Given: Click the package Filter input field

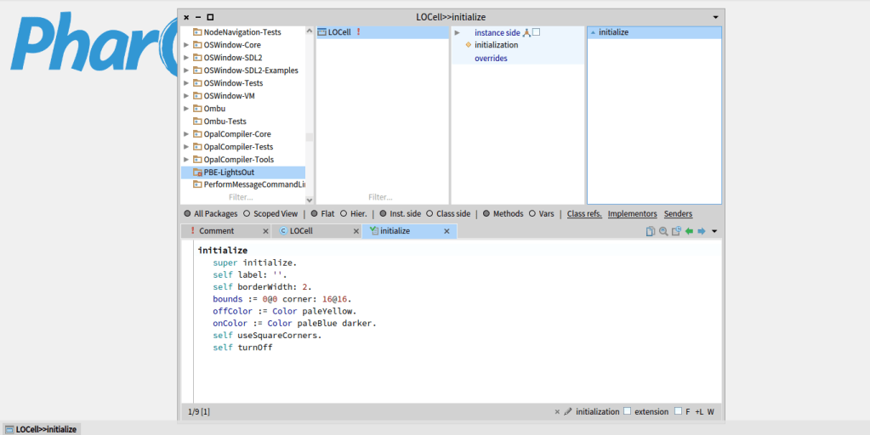Looking at the screenshot, I should click(241, 197).
